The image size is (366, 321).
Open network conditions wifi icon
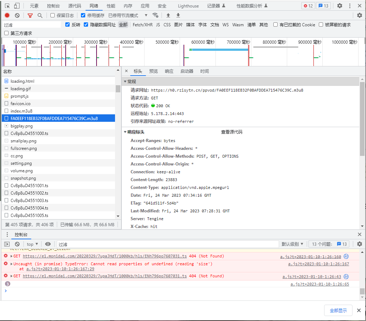tap(155, 15)
